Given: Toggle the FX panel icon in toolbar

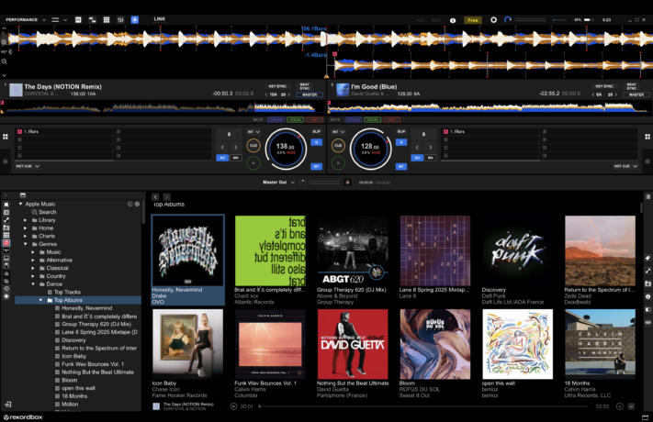Looking at the screenshot, I should tap(78, 19).
